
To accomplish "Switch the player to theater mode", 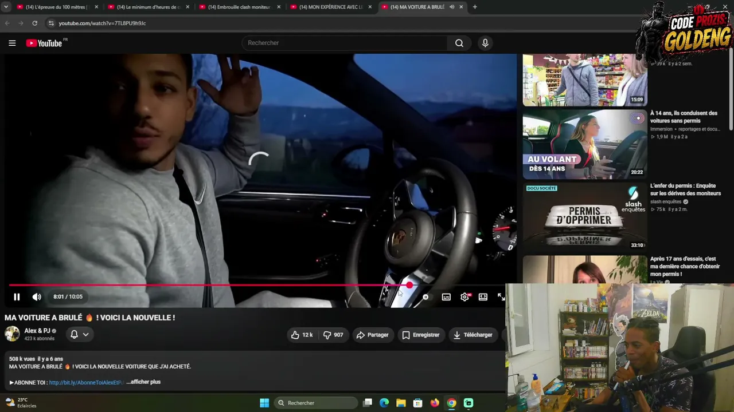I will 483,296.
